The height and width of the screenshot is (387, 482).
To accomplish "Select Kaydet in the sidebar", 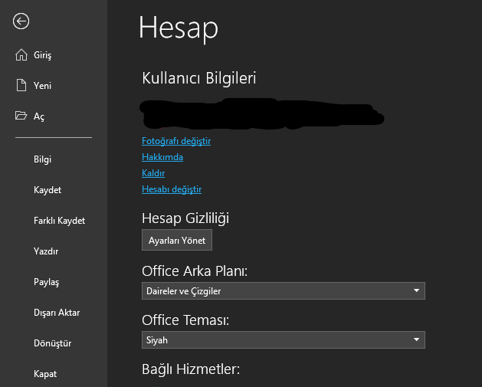I will [x=48, y=190].
